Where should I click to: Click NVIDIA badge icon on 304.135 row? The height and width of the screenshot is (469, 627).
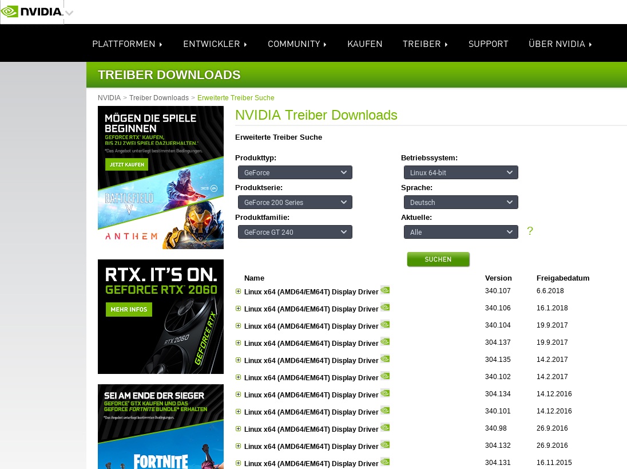[x=385, y=358]
